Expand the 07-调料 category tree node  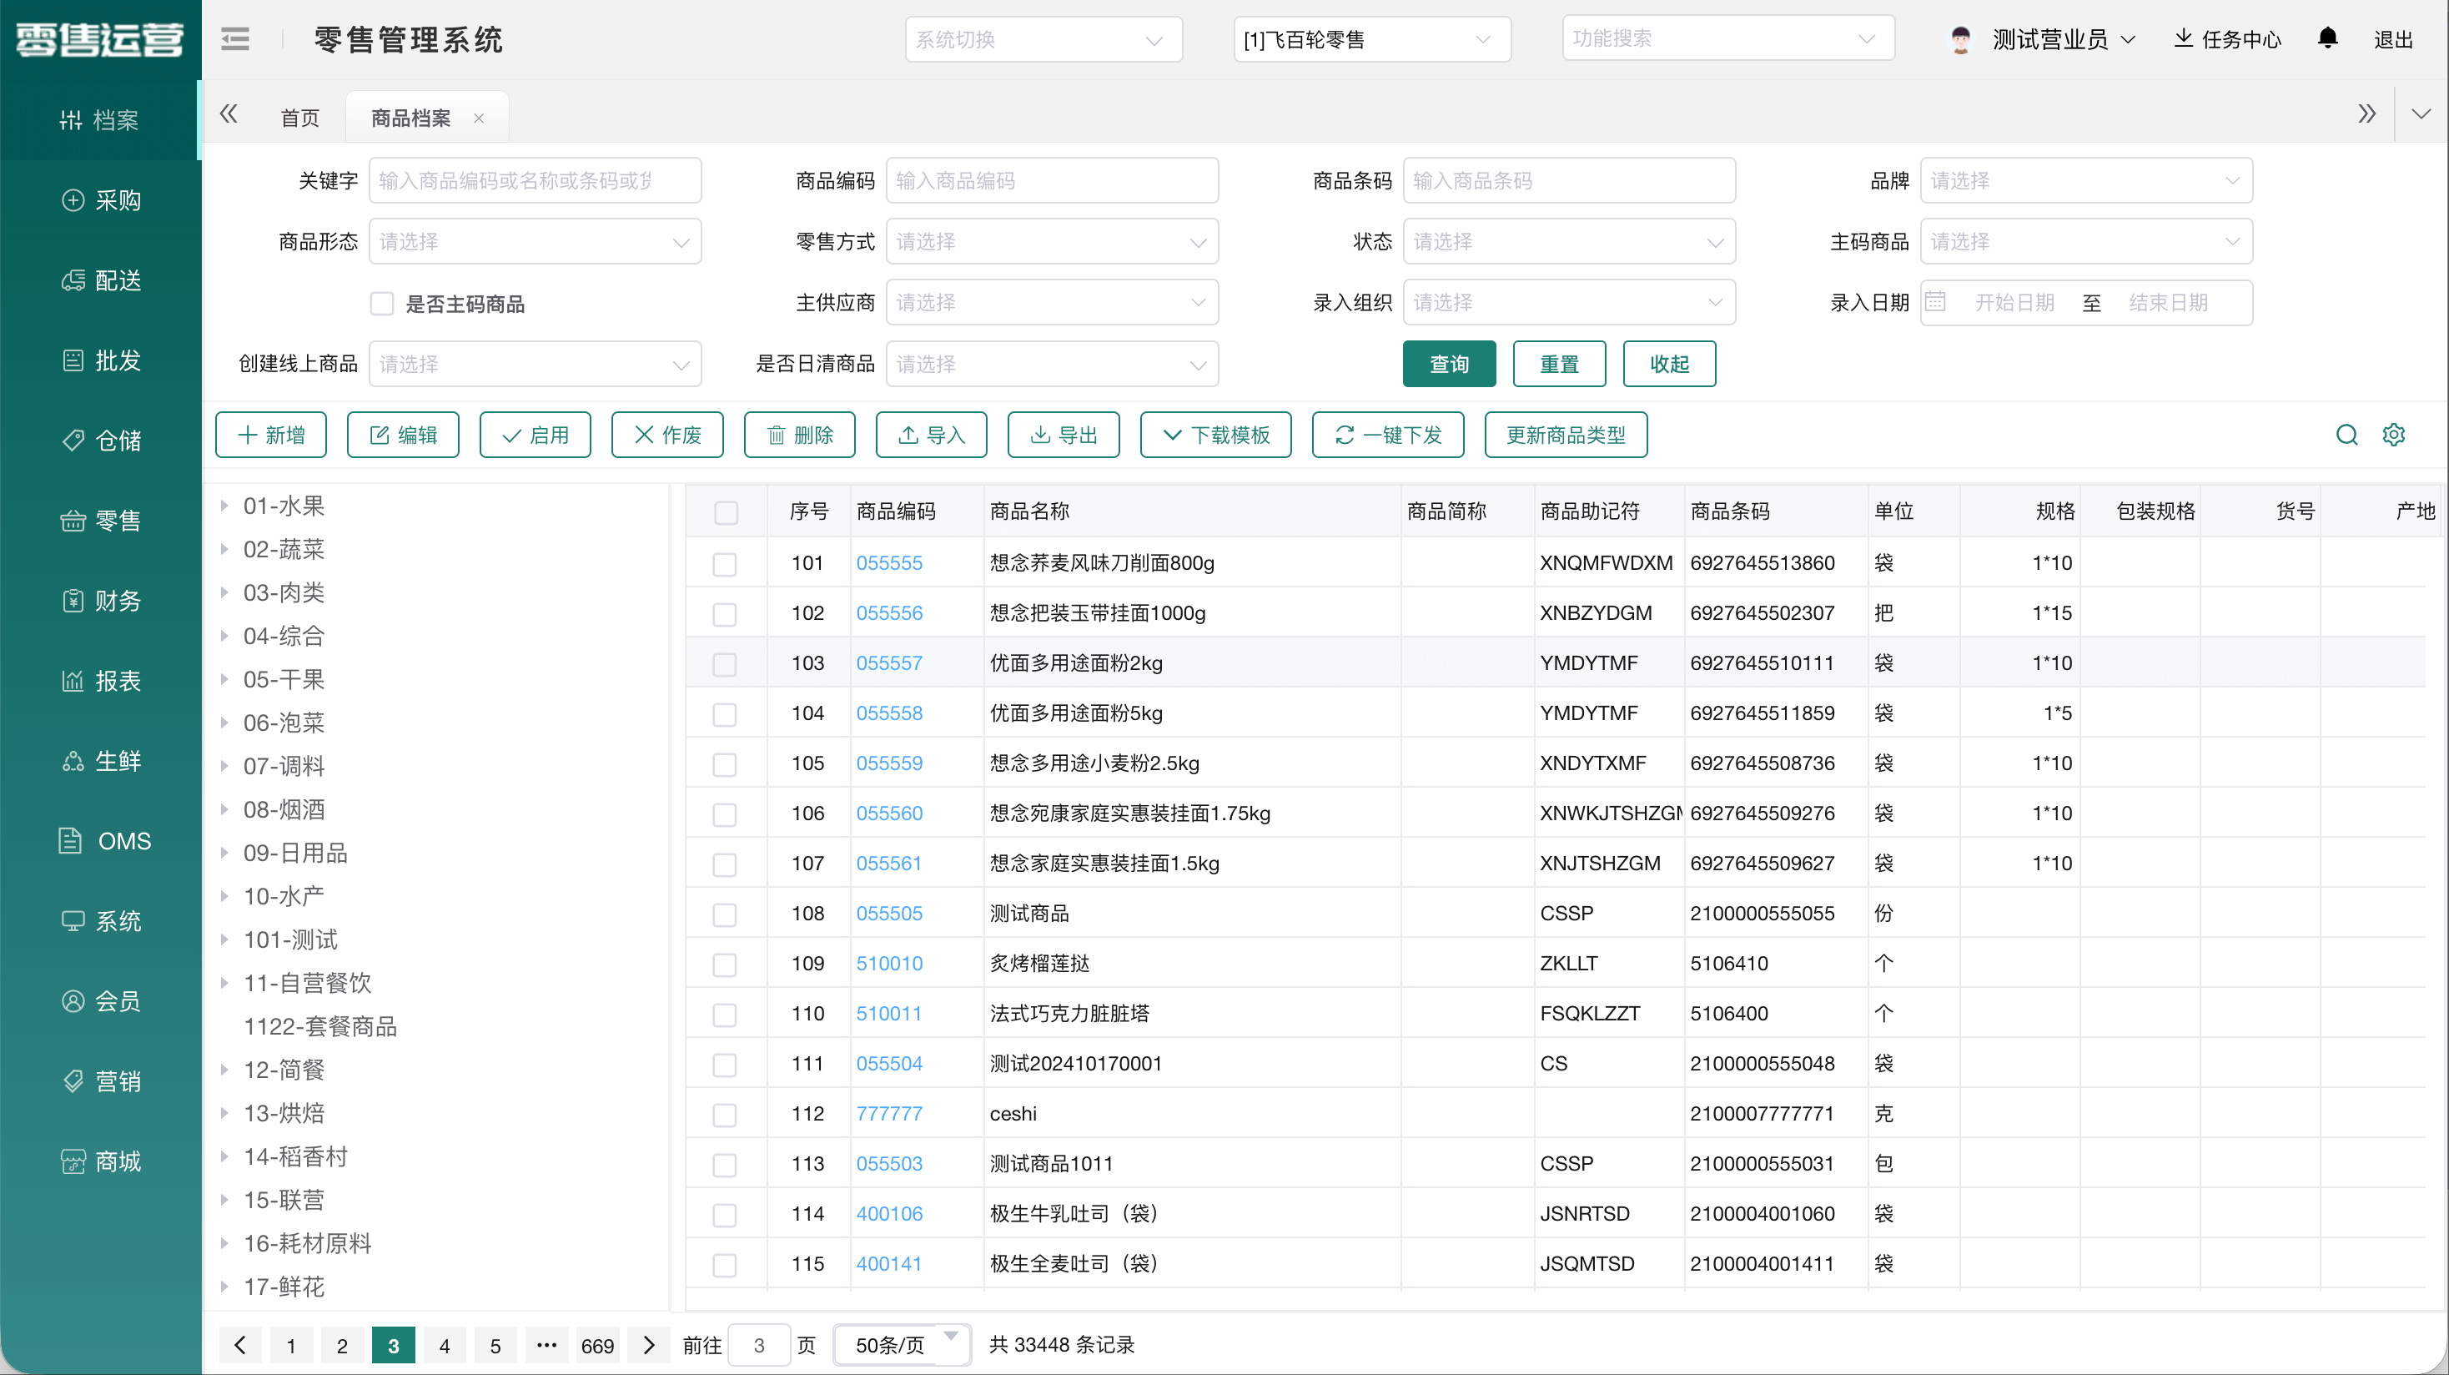click(x=224, y=765)
